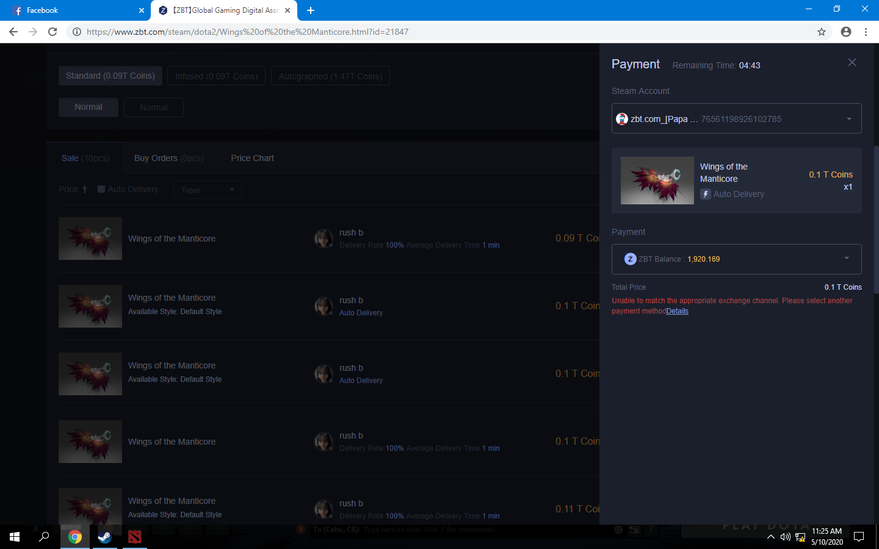This screenshot has width=879, height=549.
Task: Click the ZBT coin icon in payment method
Action: point(631,259)
